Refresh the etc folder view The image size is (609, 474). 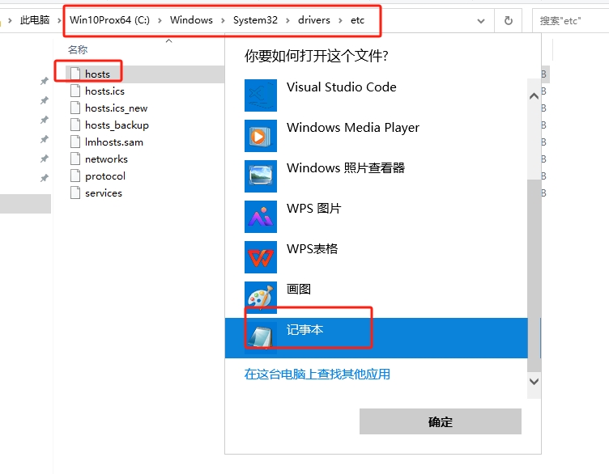[x=508, y=20]
